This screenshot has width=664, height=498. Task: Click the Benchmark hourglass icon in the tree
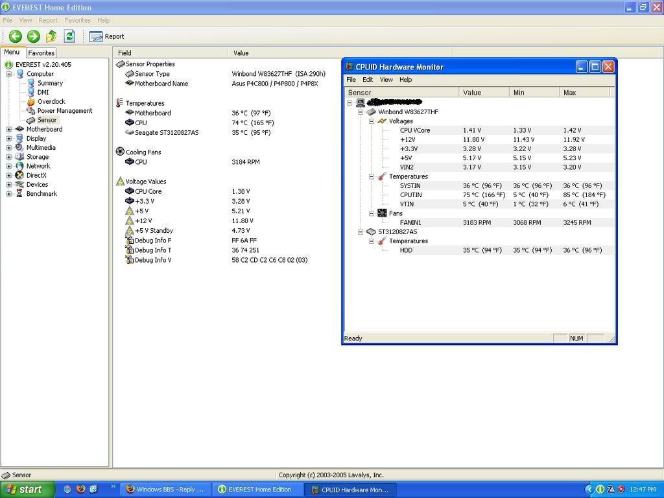pyautogui.click(x=19, y=194)
